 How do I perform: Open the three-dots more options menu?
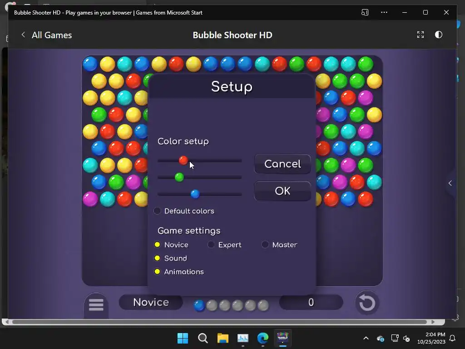pyautogui.click(x=384, y=12)
